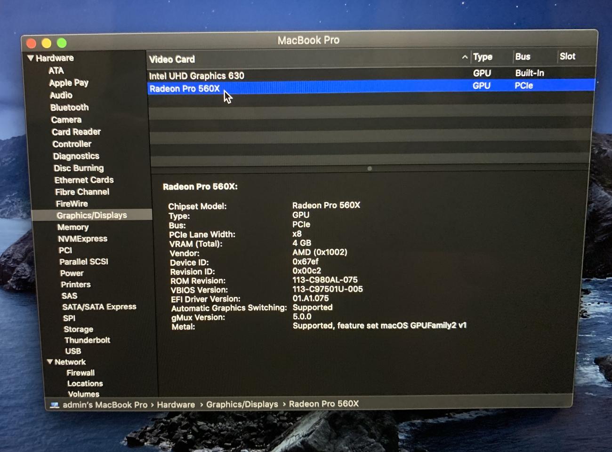
Task: Select Parallel SCSI in the sidebar
Action: click(84, 262)
